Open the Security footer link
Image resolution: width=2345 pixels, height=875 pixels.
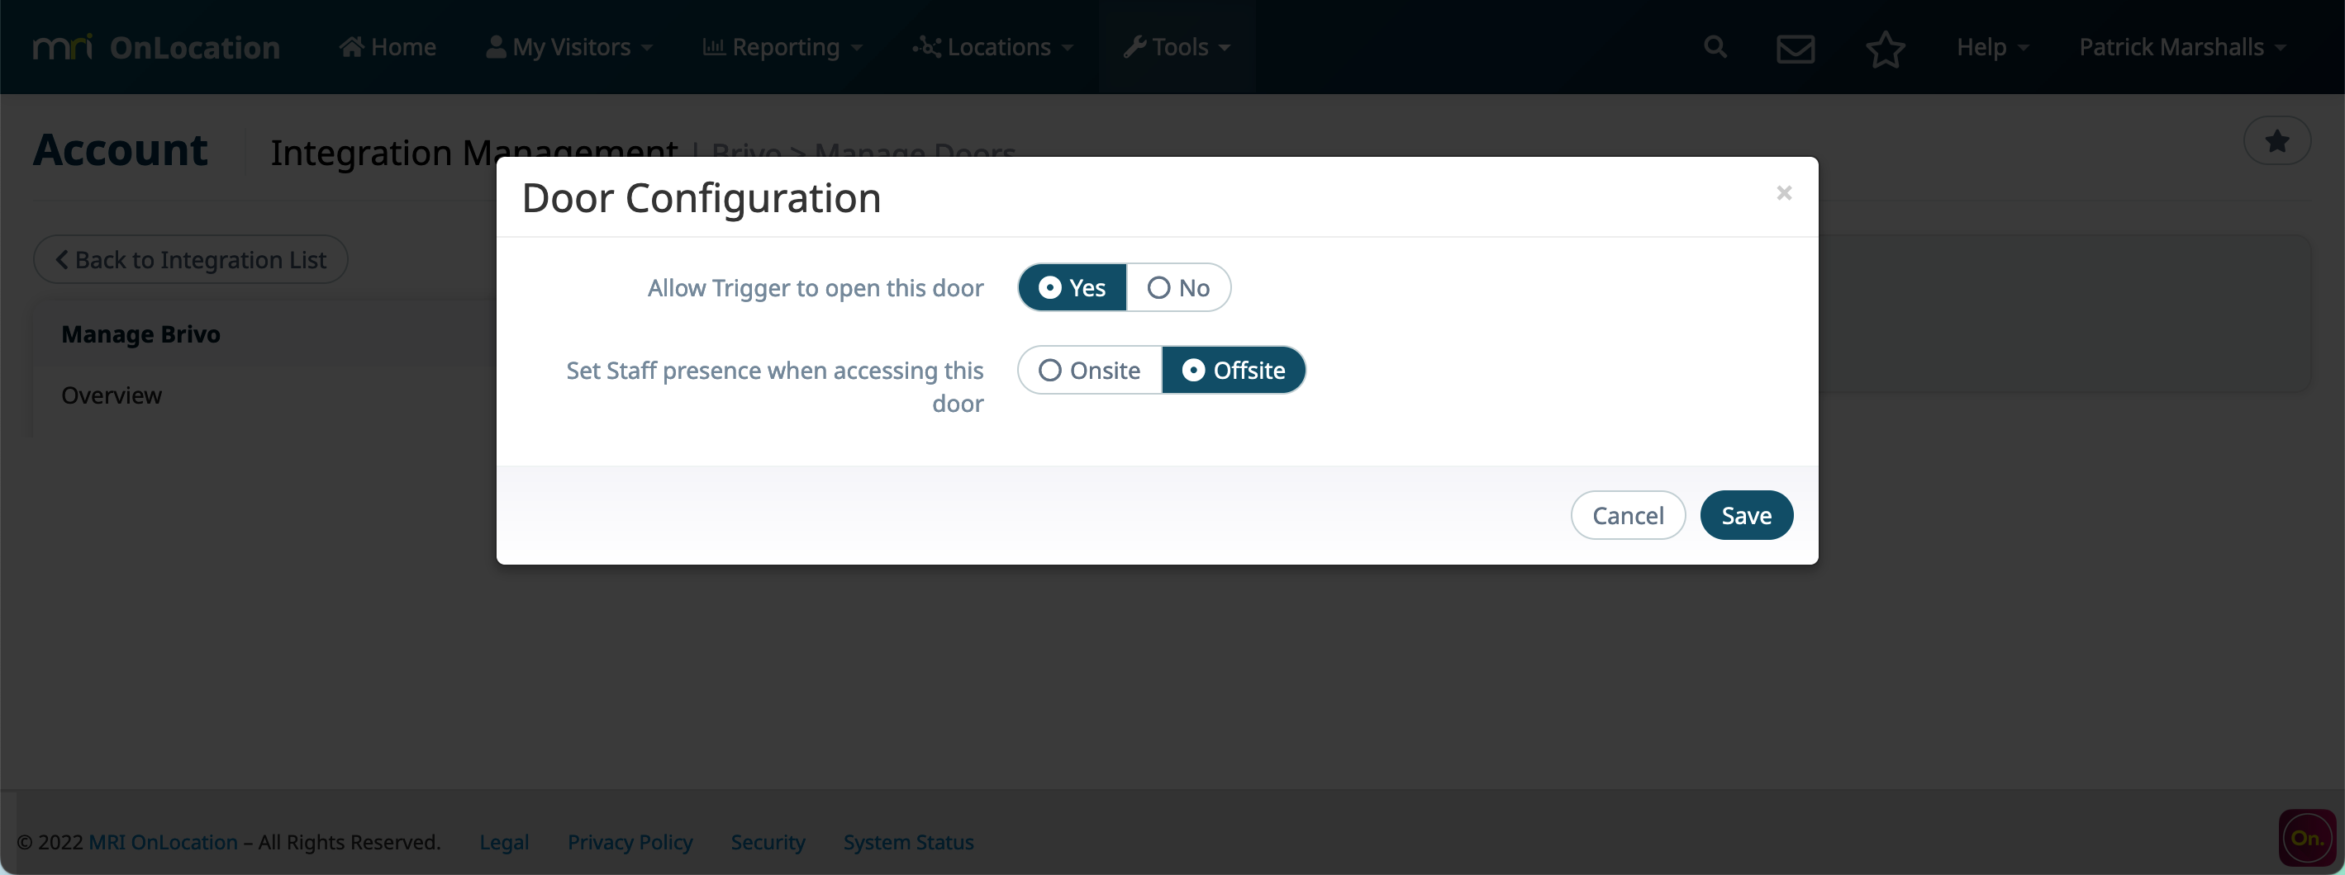click(x=768, y=842)
